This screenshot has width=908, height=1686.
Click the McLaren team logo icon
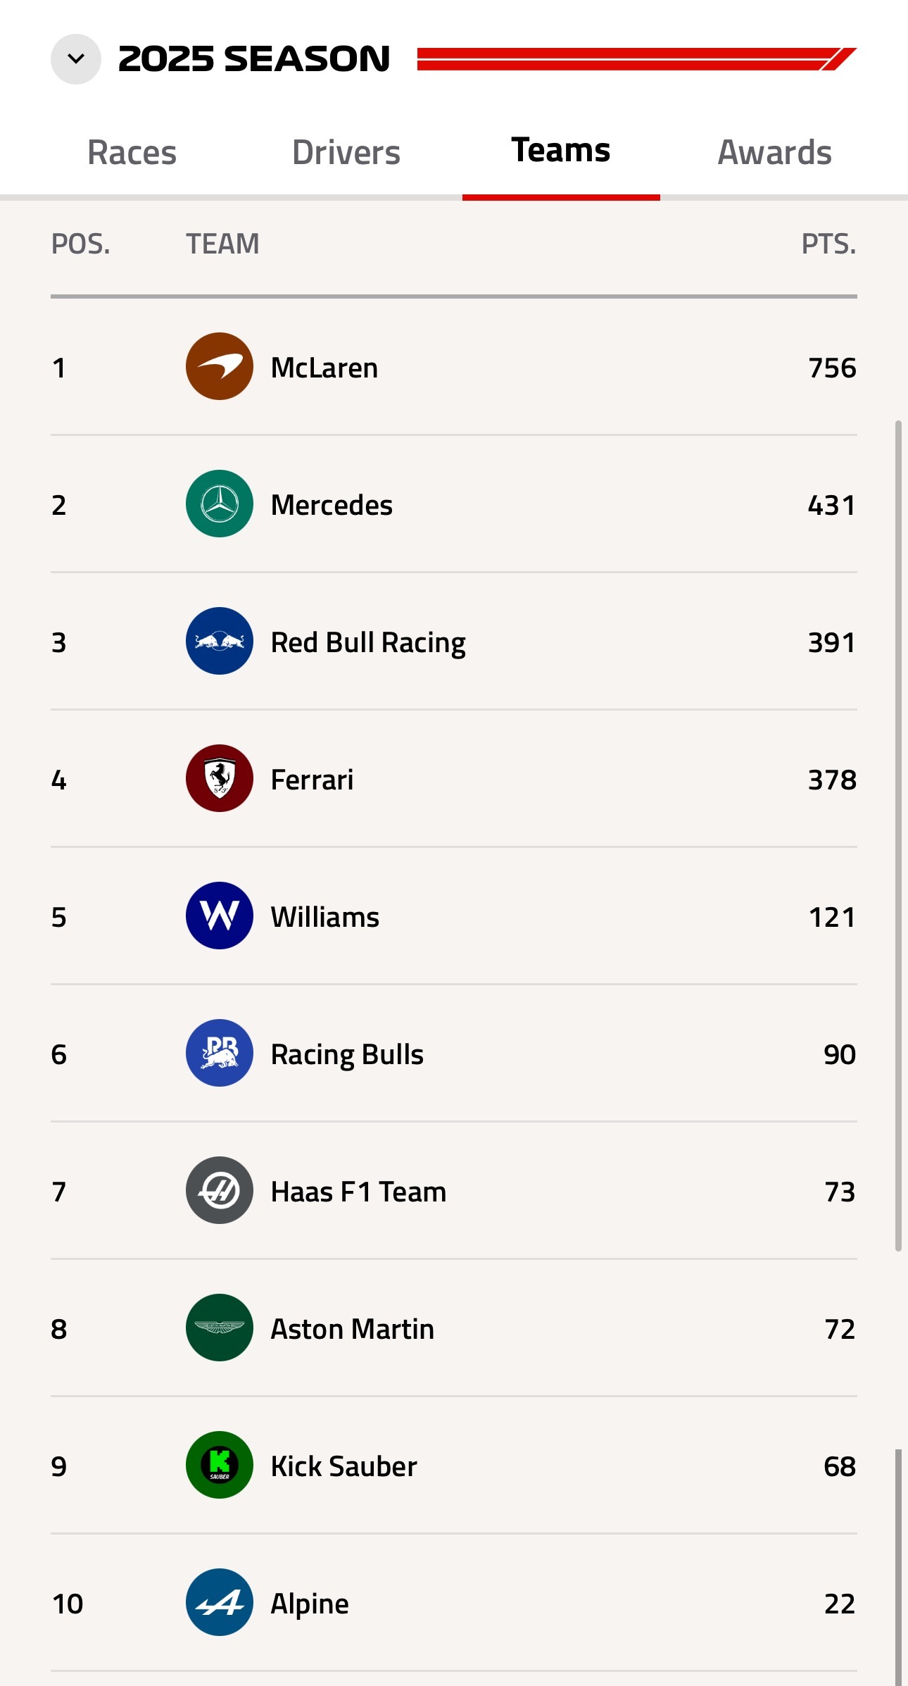pyautogui.click(x=220, y=366)
